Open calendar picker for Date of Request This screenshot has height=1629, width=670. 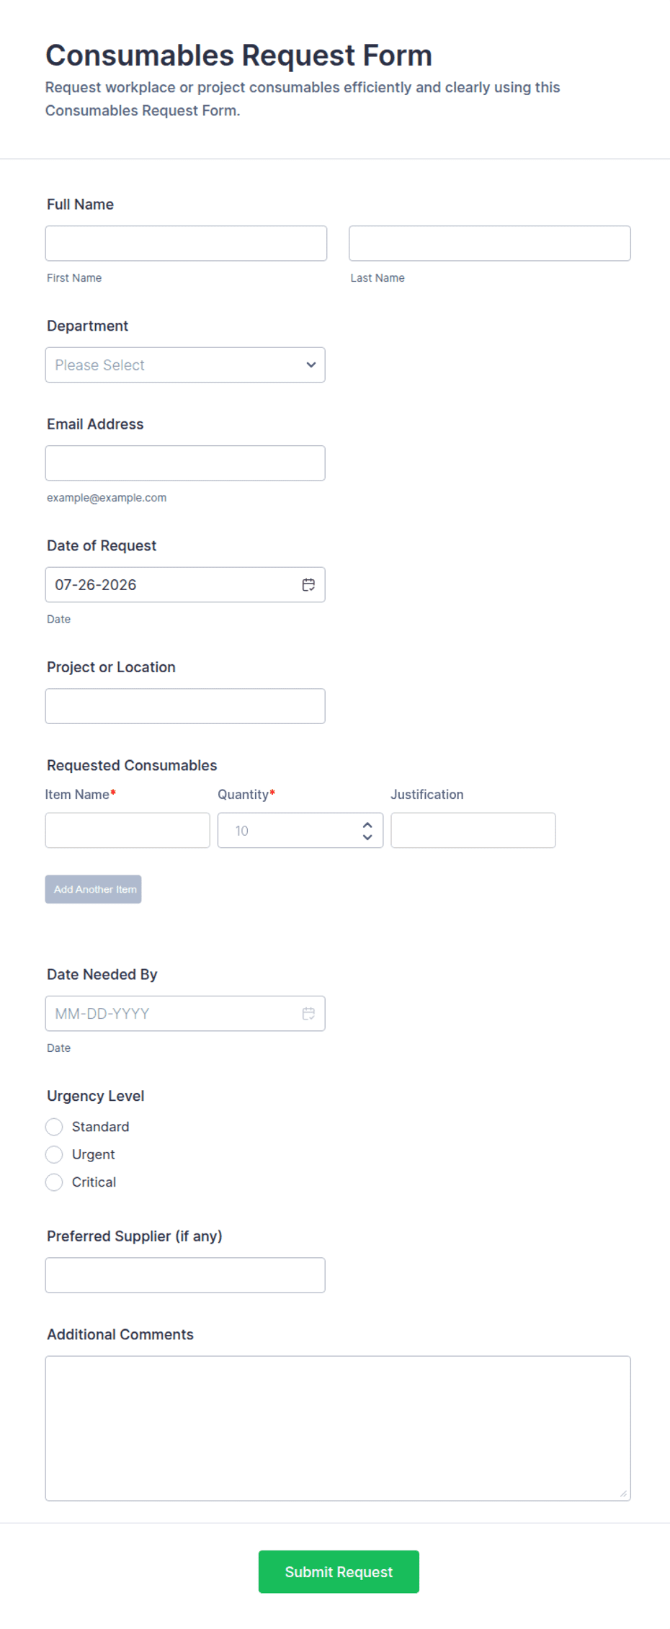pos(308,584)
